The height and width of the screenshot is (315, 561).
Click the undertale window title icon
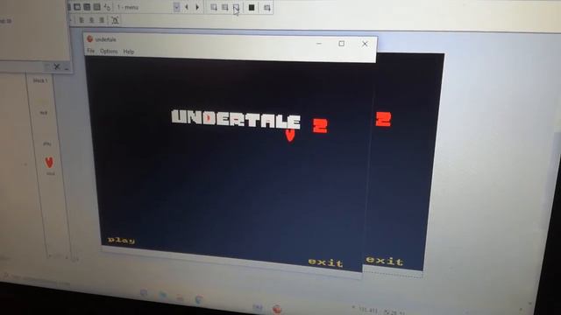click(89, 38)
